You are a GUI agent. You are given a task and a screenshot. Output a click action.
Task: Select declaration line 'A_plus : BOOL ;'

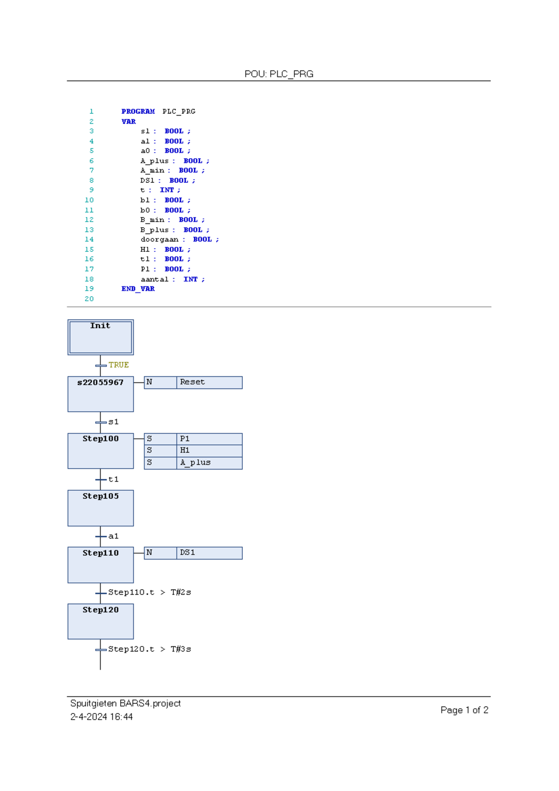click(175, 161)
